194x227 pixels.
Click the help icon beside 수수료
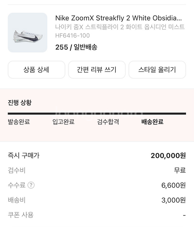point(31,185)
